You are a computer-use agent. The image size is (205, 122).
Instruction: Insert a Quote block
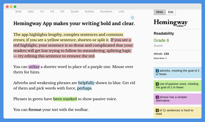pyautogui.click(x=75, y=11)
